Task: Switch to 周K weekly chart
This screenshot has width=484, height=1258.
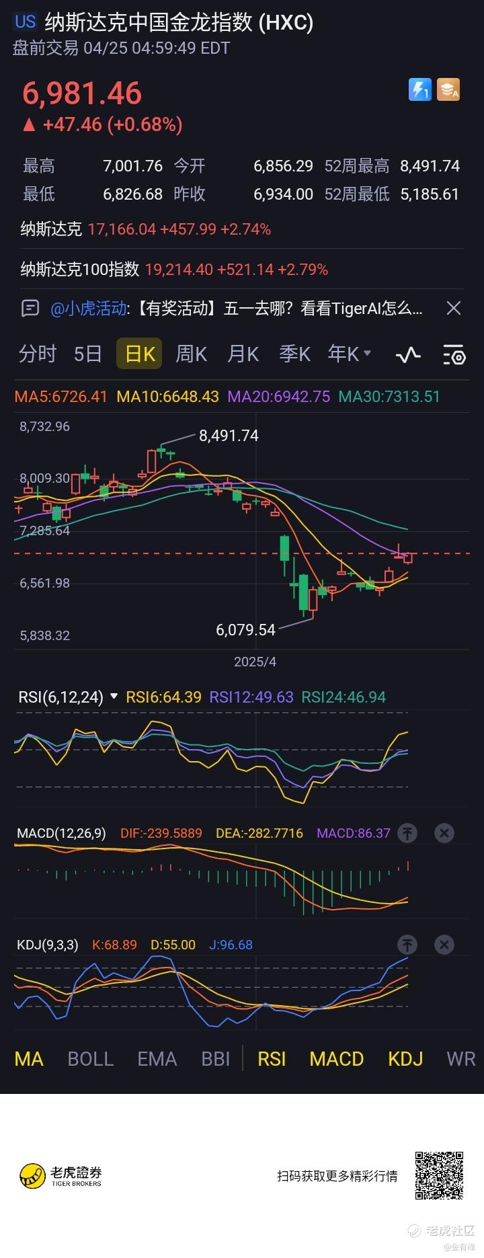Action: (x=192, y=354)
